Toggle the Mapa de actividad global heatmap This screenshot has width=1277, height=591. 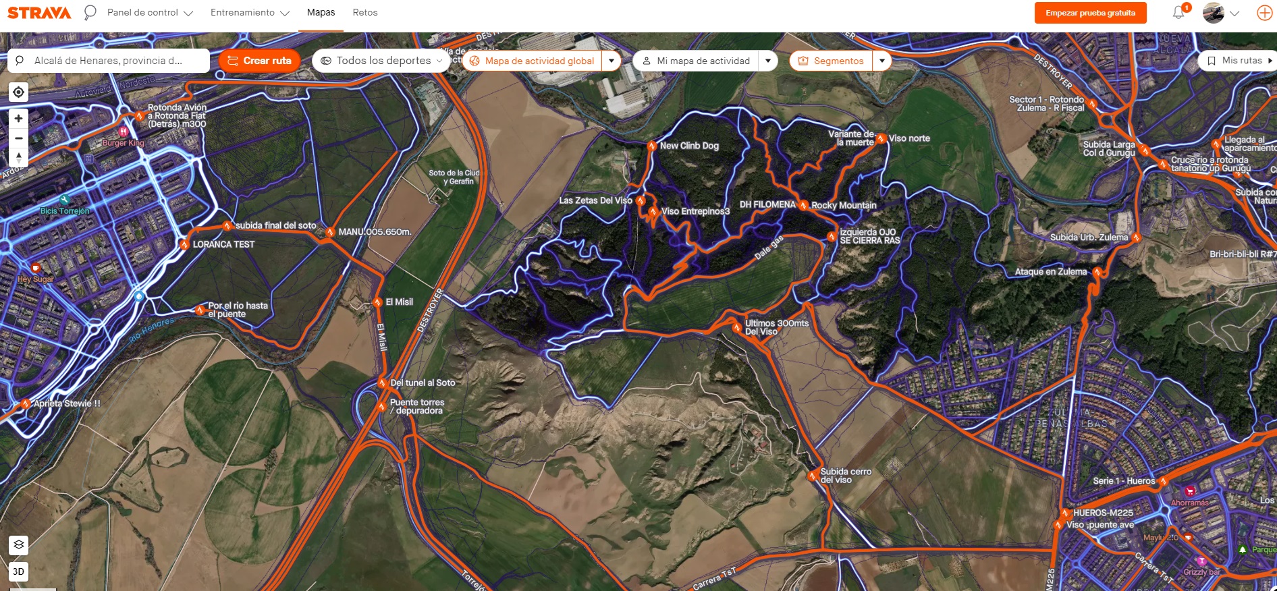pyautogui.click(x=532, y=61)
